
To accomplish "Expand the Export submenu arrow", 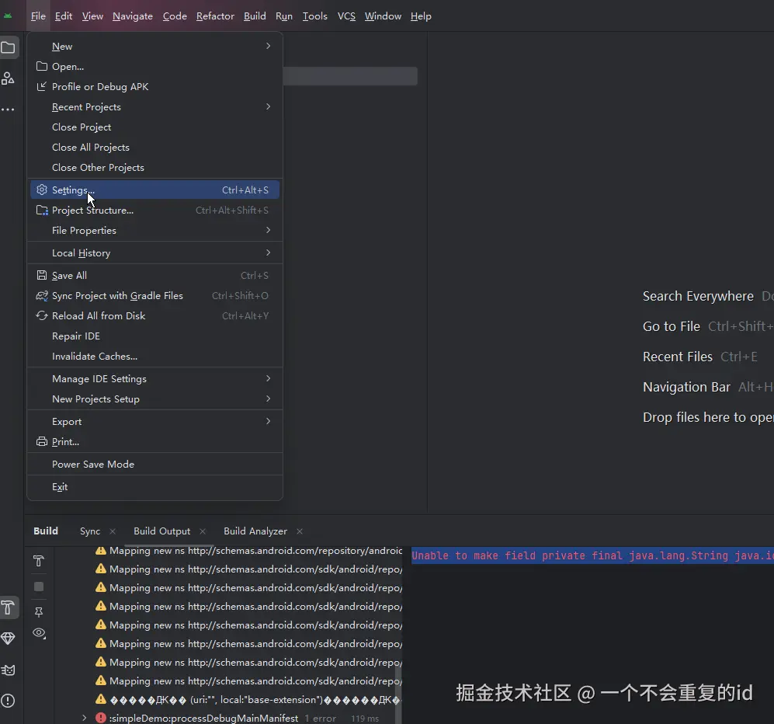I will [x=268, y=421].
